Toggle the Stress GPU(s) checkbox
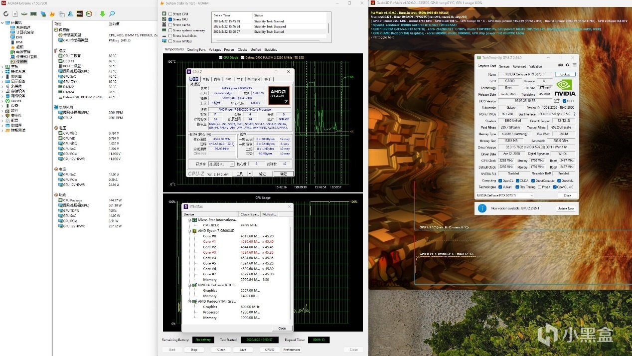The width and height of the screenshot is (632, 356). click(x=170, y=41)
